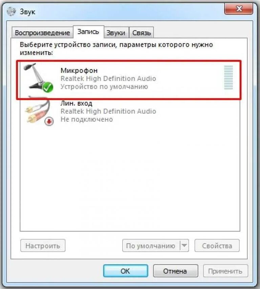Switch to the Воспроизведение tab

(42, 33)
